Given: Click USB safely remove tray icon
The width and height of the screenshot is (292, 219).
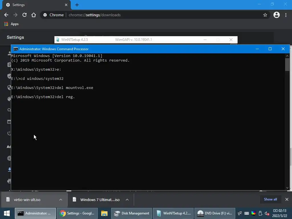Looking at the screenshot, I should click(x=260, y=213).
